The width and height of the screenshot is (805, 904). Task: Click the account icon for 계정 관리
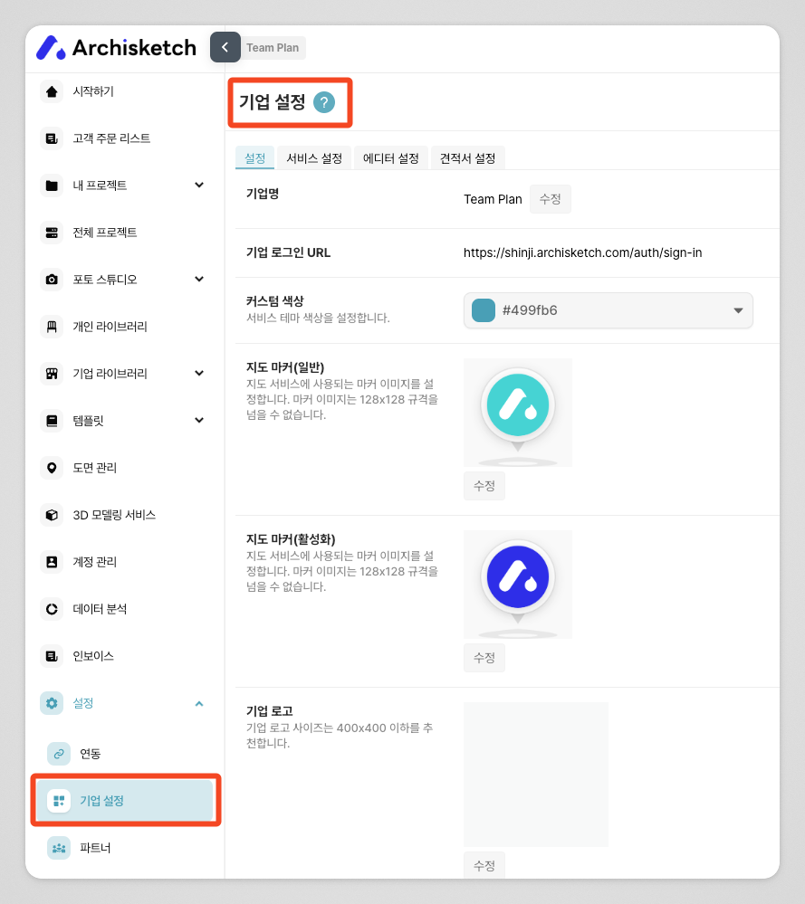click(x=52, y=562)
